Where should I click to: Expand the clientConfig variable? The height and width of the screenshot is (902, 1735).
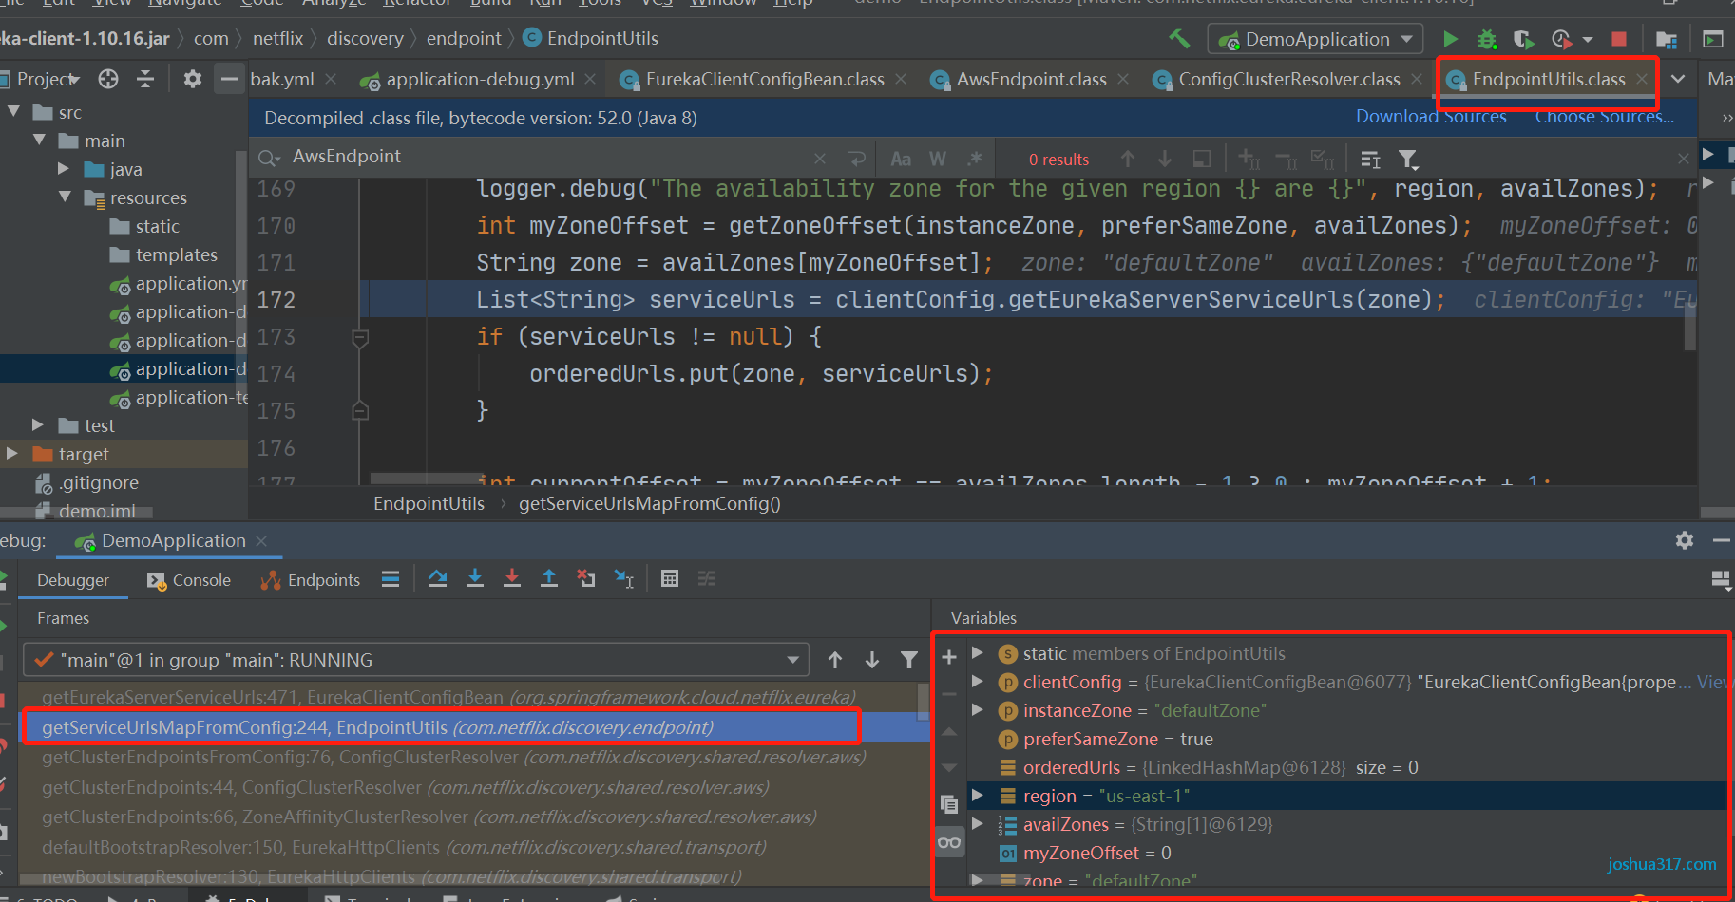pyautogui.click(x=977, y=682)
